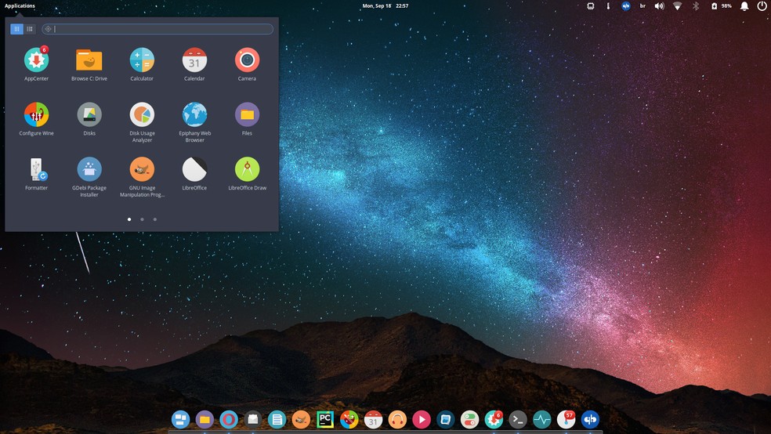
Task: Switch launcher to grid view
Action: click(x=16, y=29)
